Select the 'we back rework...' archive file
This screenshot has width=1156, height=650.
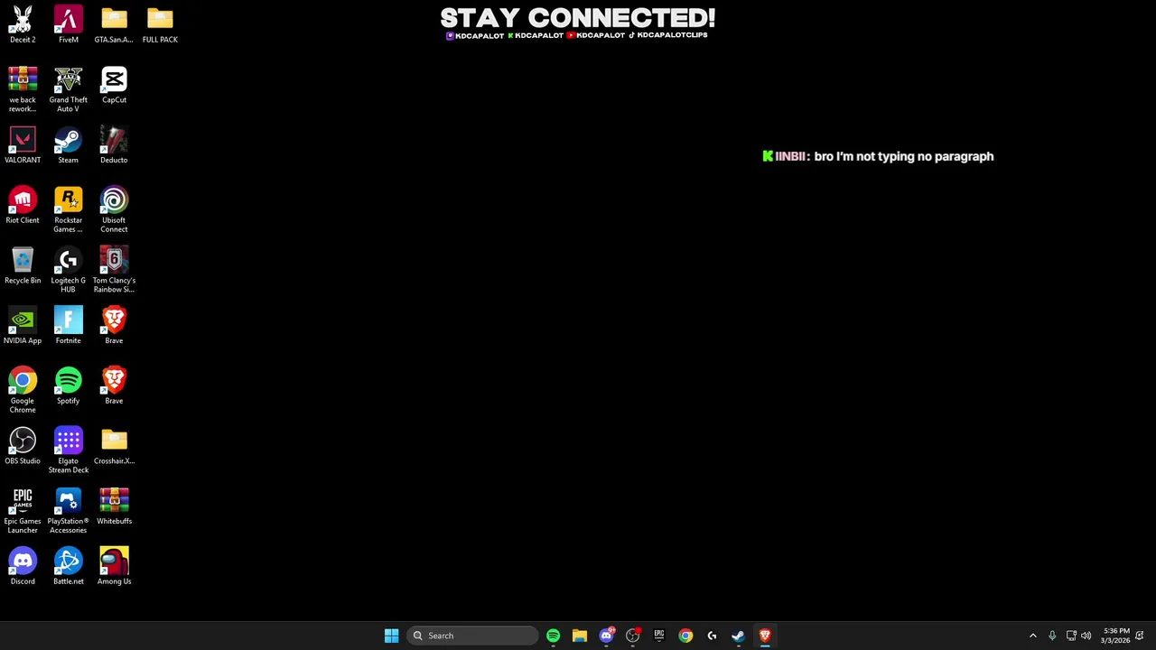[23, 88]
